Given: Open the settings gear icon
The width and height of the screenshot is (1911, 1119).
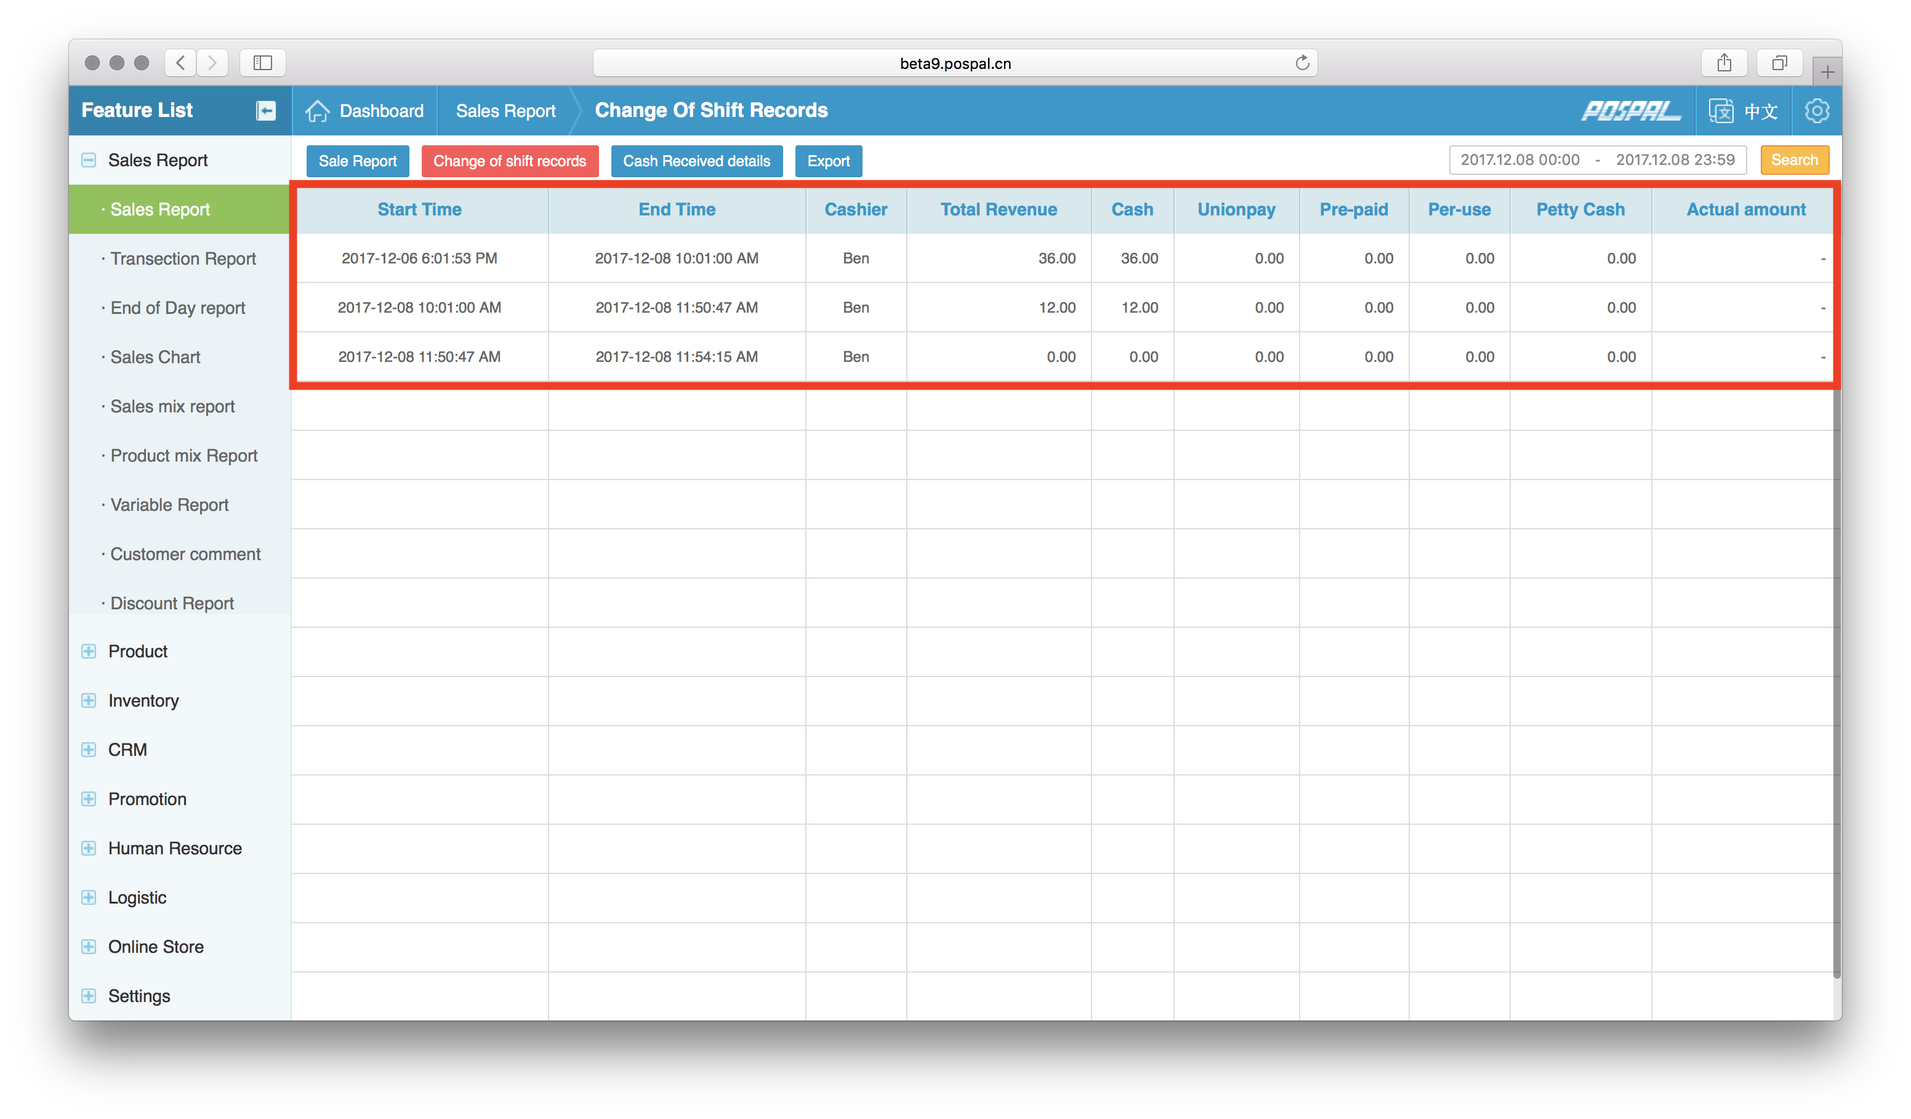Looking at the screenshot, I should pyautogui.click(x=1816, y=111).
